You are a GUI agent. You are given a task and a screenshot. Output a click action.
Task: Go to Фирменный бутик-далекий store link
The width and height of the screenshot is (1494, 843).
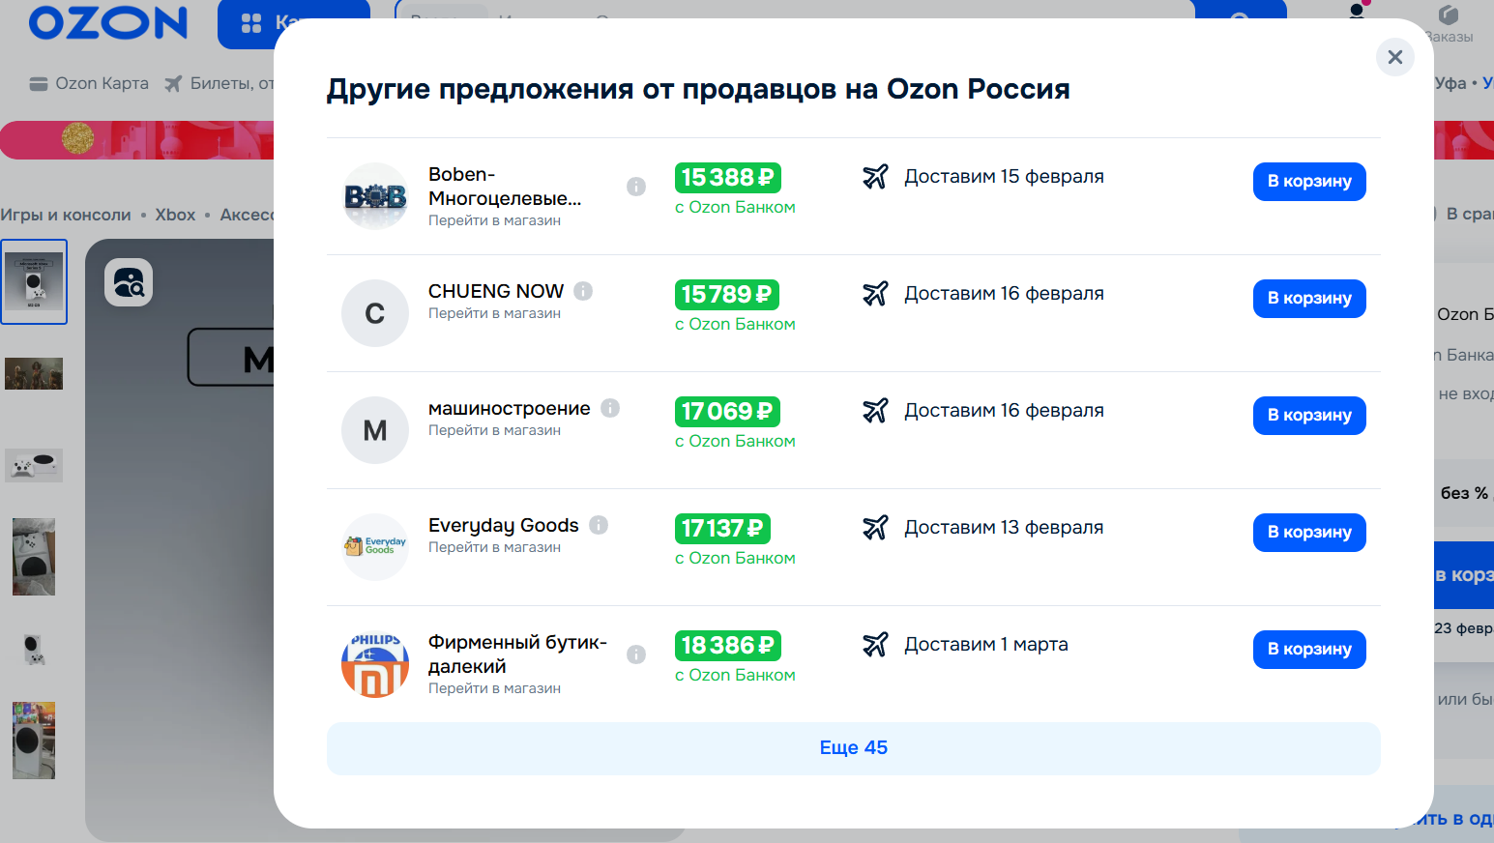coord(494,688)
